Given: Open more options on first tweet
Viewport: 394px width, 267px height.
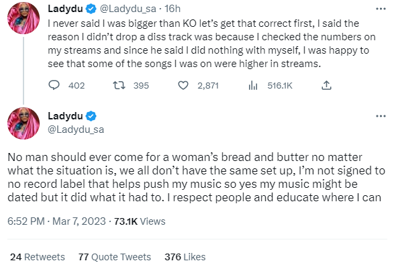Looking at the screenshot, I should coord(381,9).
